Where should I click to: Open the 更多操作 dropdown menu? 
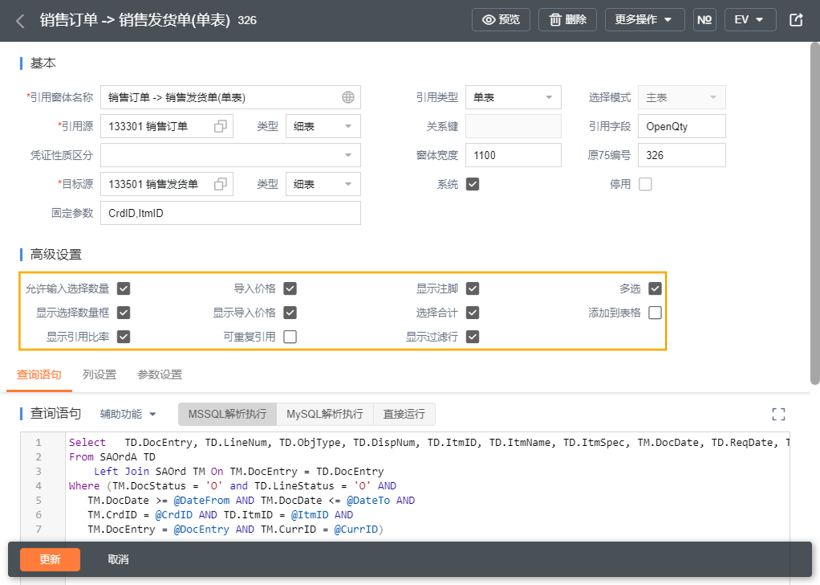[644, 20]
